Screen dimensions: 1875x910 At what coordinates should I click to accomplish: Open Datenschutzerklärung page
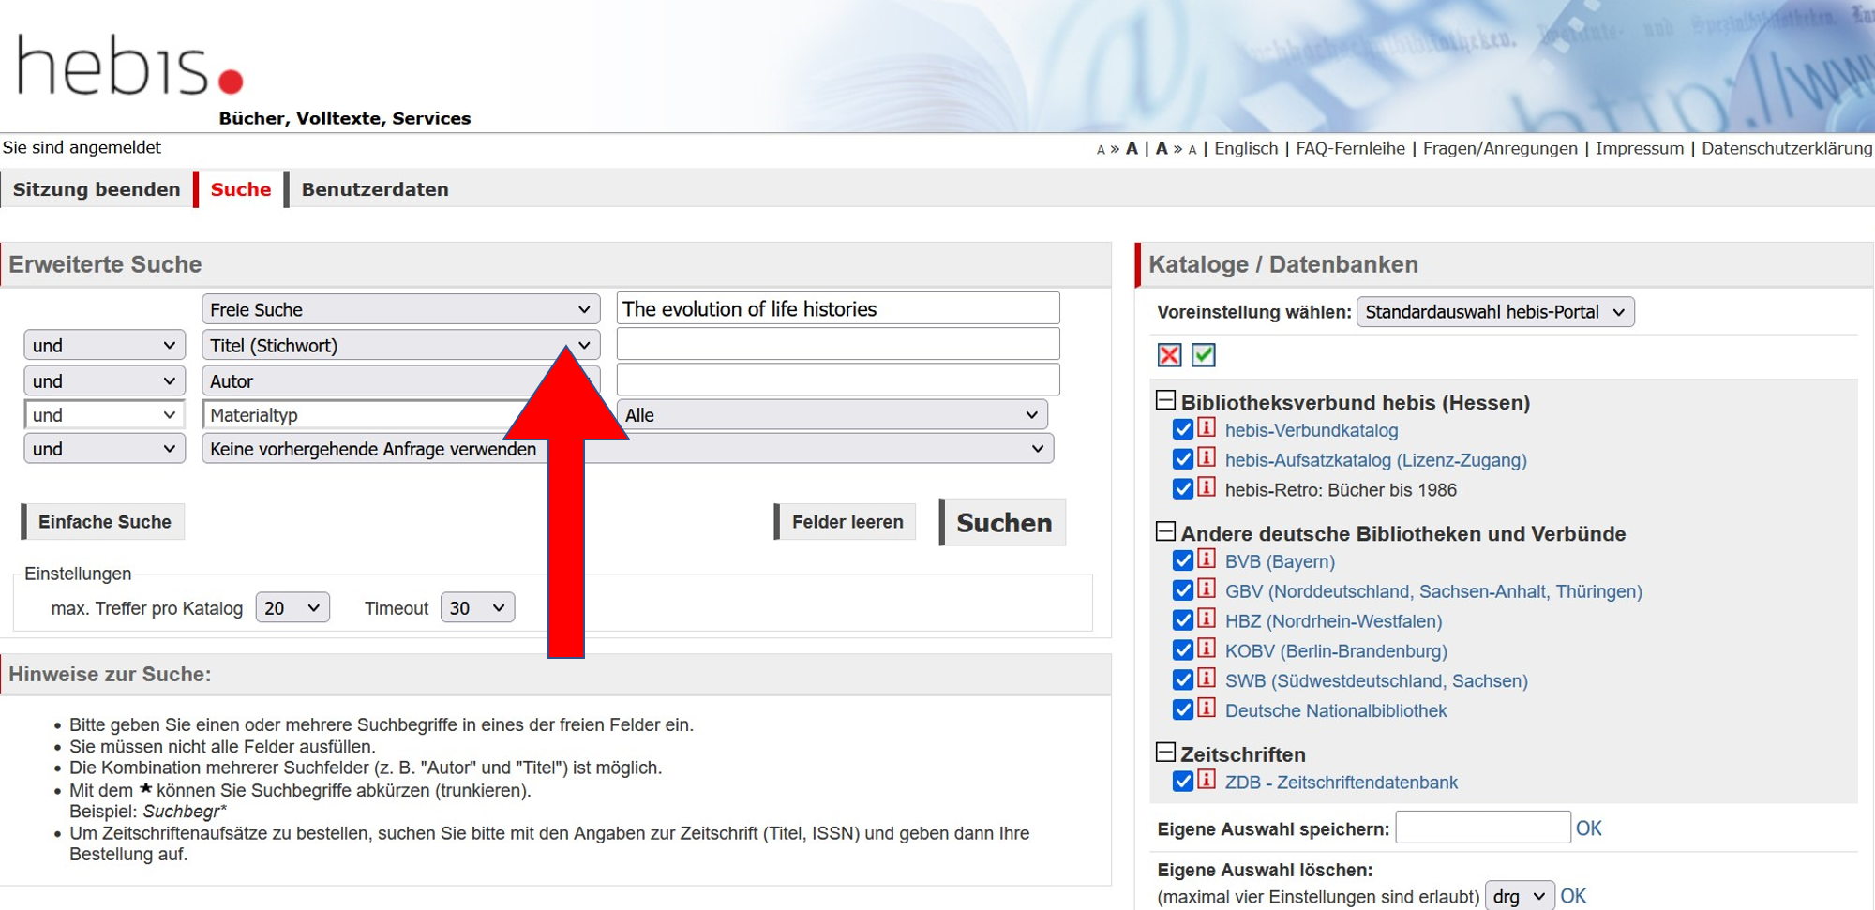pyautogui.click(x=1787, y=148)
